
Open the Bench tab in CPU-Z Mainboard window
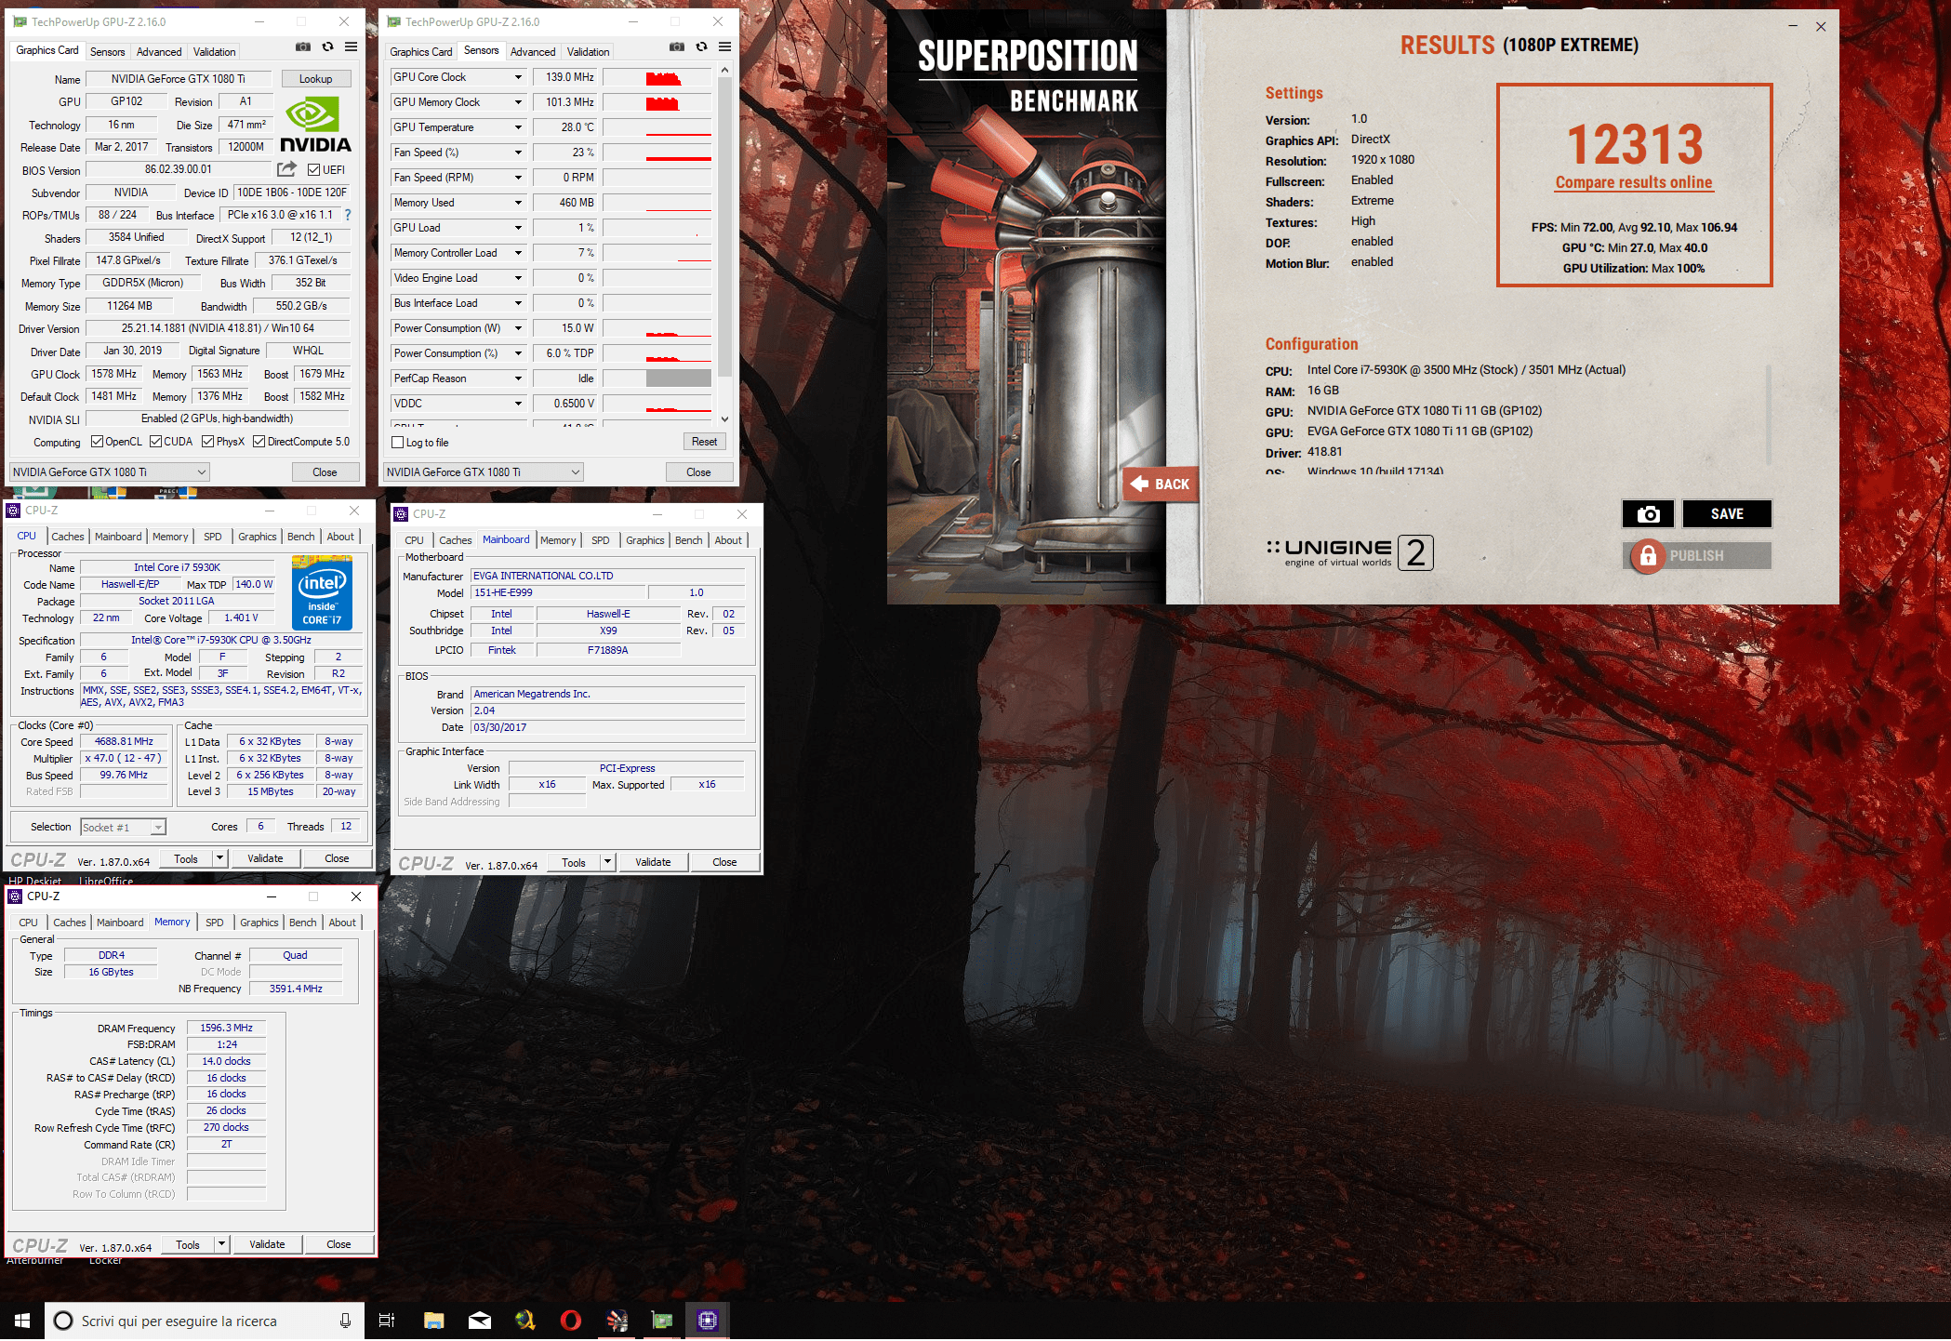click(689, 540)
